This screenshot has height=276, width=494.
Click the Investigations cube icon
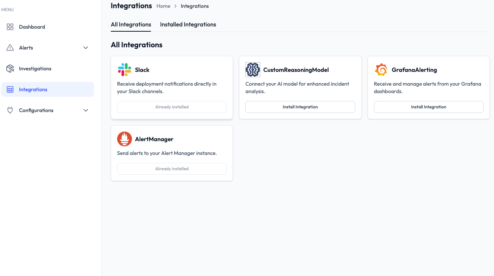[10, 69]
